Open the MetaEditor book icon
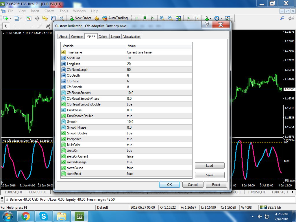This screenshot has height=222, width=296. click(97, 18)
